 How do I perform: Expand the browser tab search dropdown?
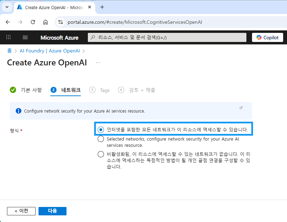point(7,7)
